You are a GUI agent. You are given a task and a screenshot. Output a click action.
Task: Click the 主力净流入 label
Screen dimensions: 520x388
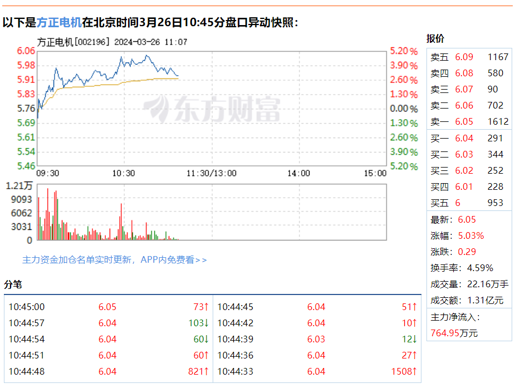click(455, 317)
